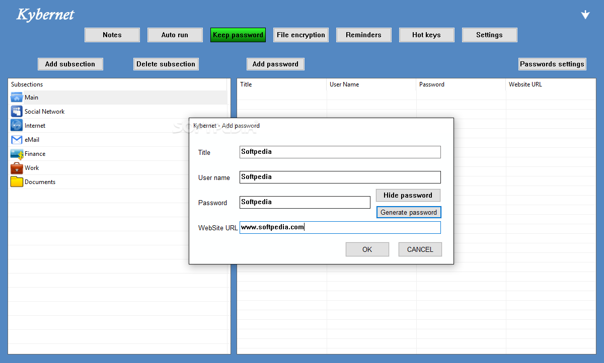Screen dimensions: 604x363
Task: Click CANCEL in Add password dialog
Action: tap(420, 249)
